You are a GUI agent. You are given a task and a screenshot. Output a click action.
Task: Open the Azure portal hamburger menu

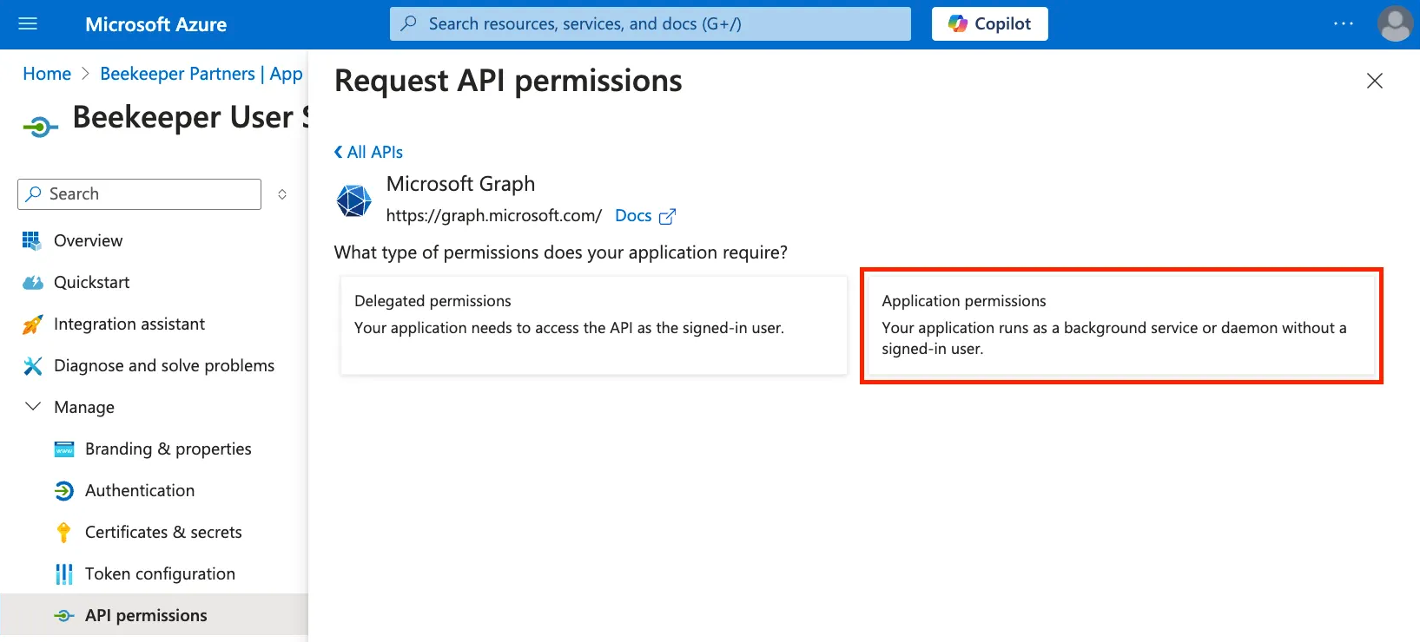[x=28, y=23]
